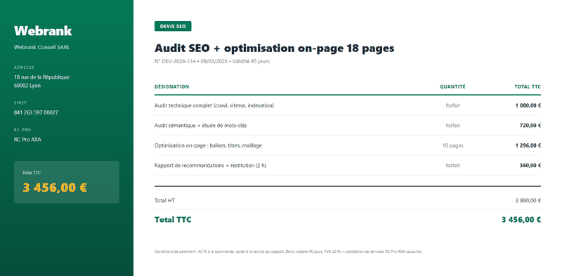Click the green Total TTC label in totals
The image size is (562, 276).
[x=173, y=220]
